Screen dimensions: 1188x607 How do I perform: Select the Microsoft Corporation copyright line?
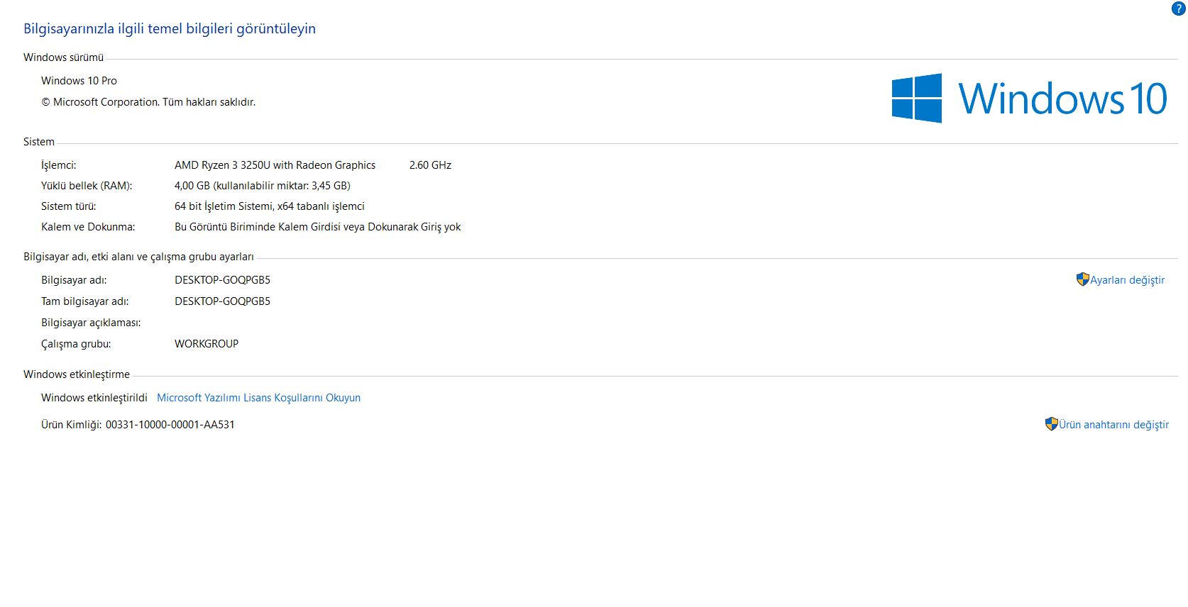pyautogui.click(x=148, y=102)
